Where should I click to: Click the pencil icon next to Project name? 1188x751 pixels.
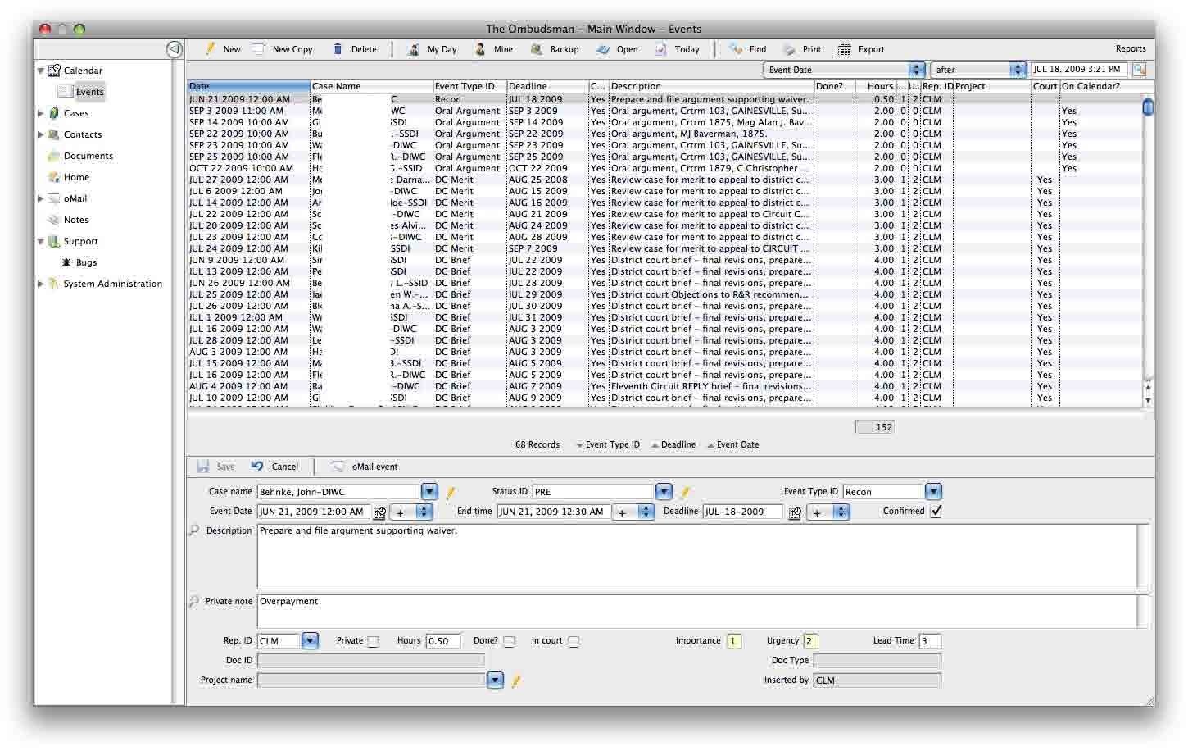(x=516, y=680)
